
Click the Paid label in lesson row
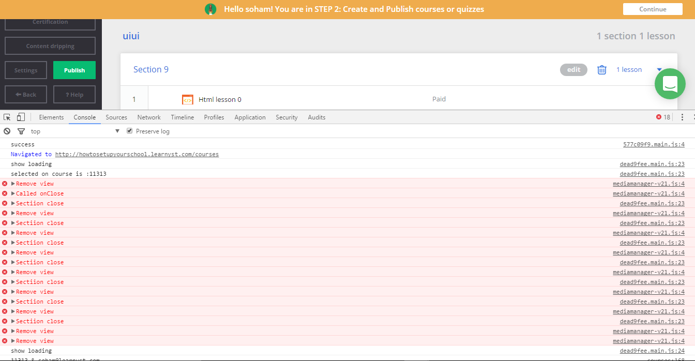[x=439, y=99]
